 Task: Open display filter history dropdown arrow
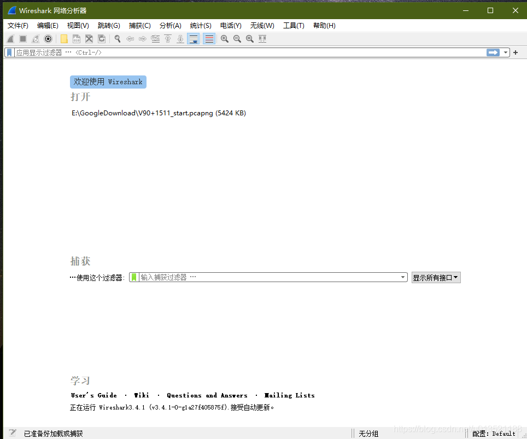[x=506, y=52]
